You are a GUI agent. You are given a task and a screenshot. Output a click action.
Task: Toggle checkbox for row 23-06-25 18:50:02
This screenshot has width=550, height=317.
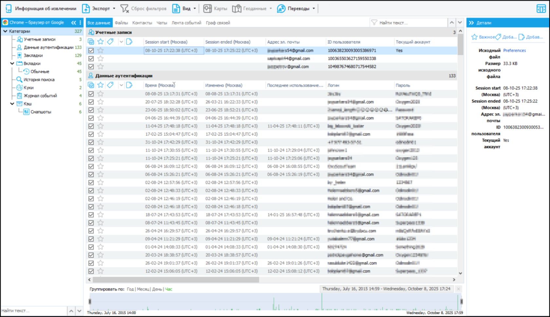91,110
